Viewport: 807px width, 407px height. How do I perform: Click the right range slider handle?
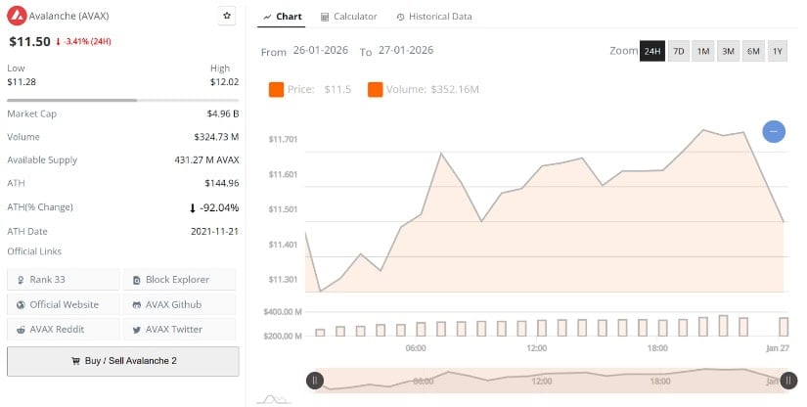pos(787,381)
